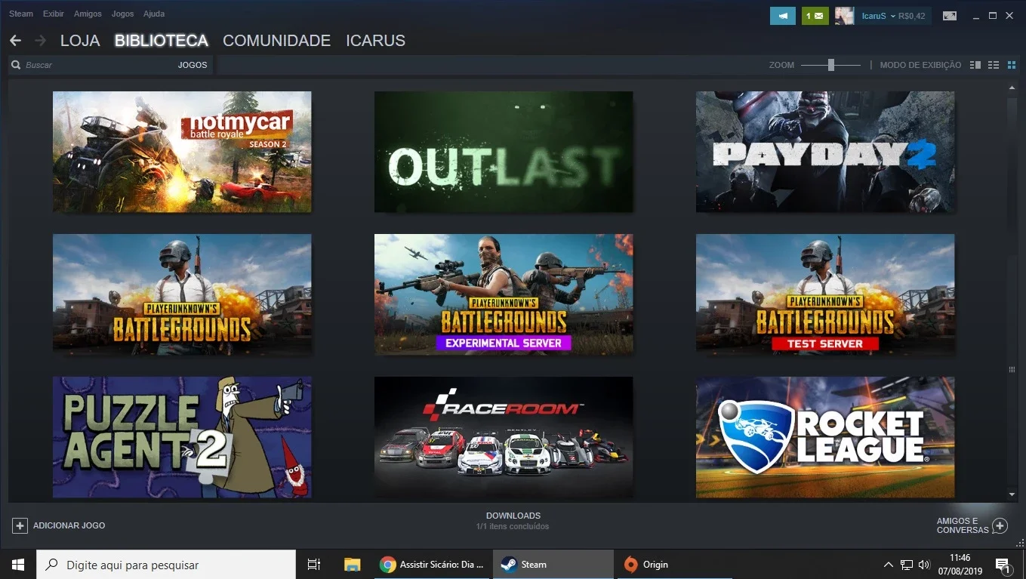The image size is (1026, 579).
Task: Open the ICARUS profile tab
Action: (376, 41)
